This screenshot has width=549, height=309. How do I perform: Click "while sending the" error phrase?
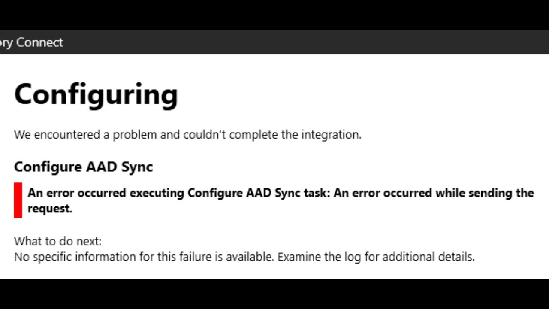click(x=485, y=193)
